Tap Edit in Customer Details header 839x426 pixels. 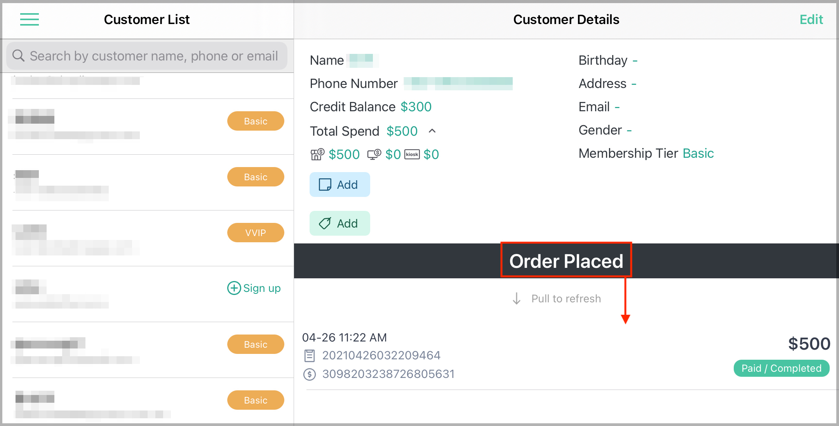coord(811,19)
